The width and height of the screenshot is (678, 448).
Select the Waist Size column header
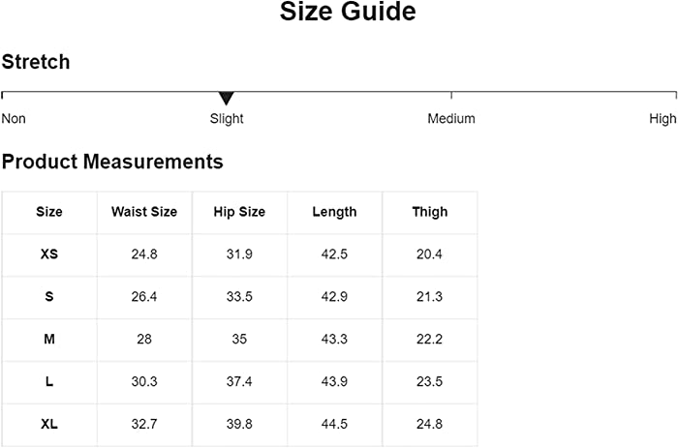[144, 212]
